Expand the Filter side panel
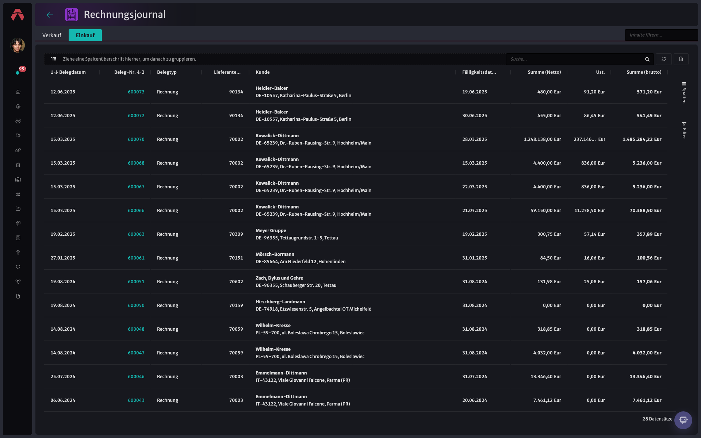This screenshot has width=701, height=438. (x=684, y=130)
